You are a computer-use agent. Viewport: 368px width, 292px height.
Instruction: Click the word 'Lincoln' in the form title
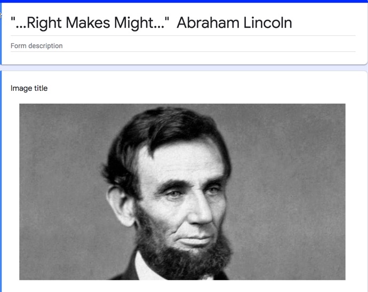click(268, 23)
